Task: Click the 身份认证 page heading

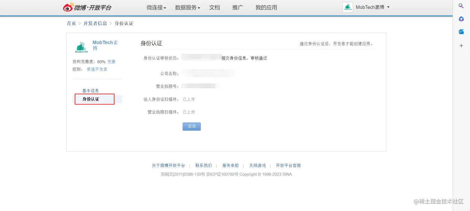Action: pyautogui.click(x=151, y=43)
